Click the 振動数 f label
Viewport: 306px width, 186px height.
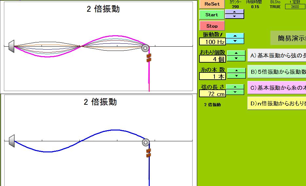tap(212, 35)
